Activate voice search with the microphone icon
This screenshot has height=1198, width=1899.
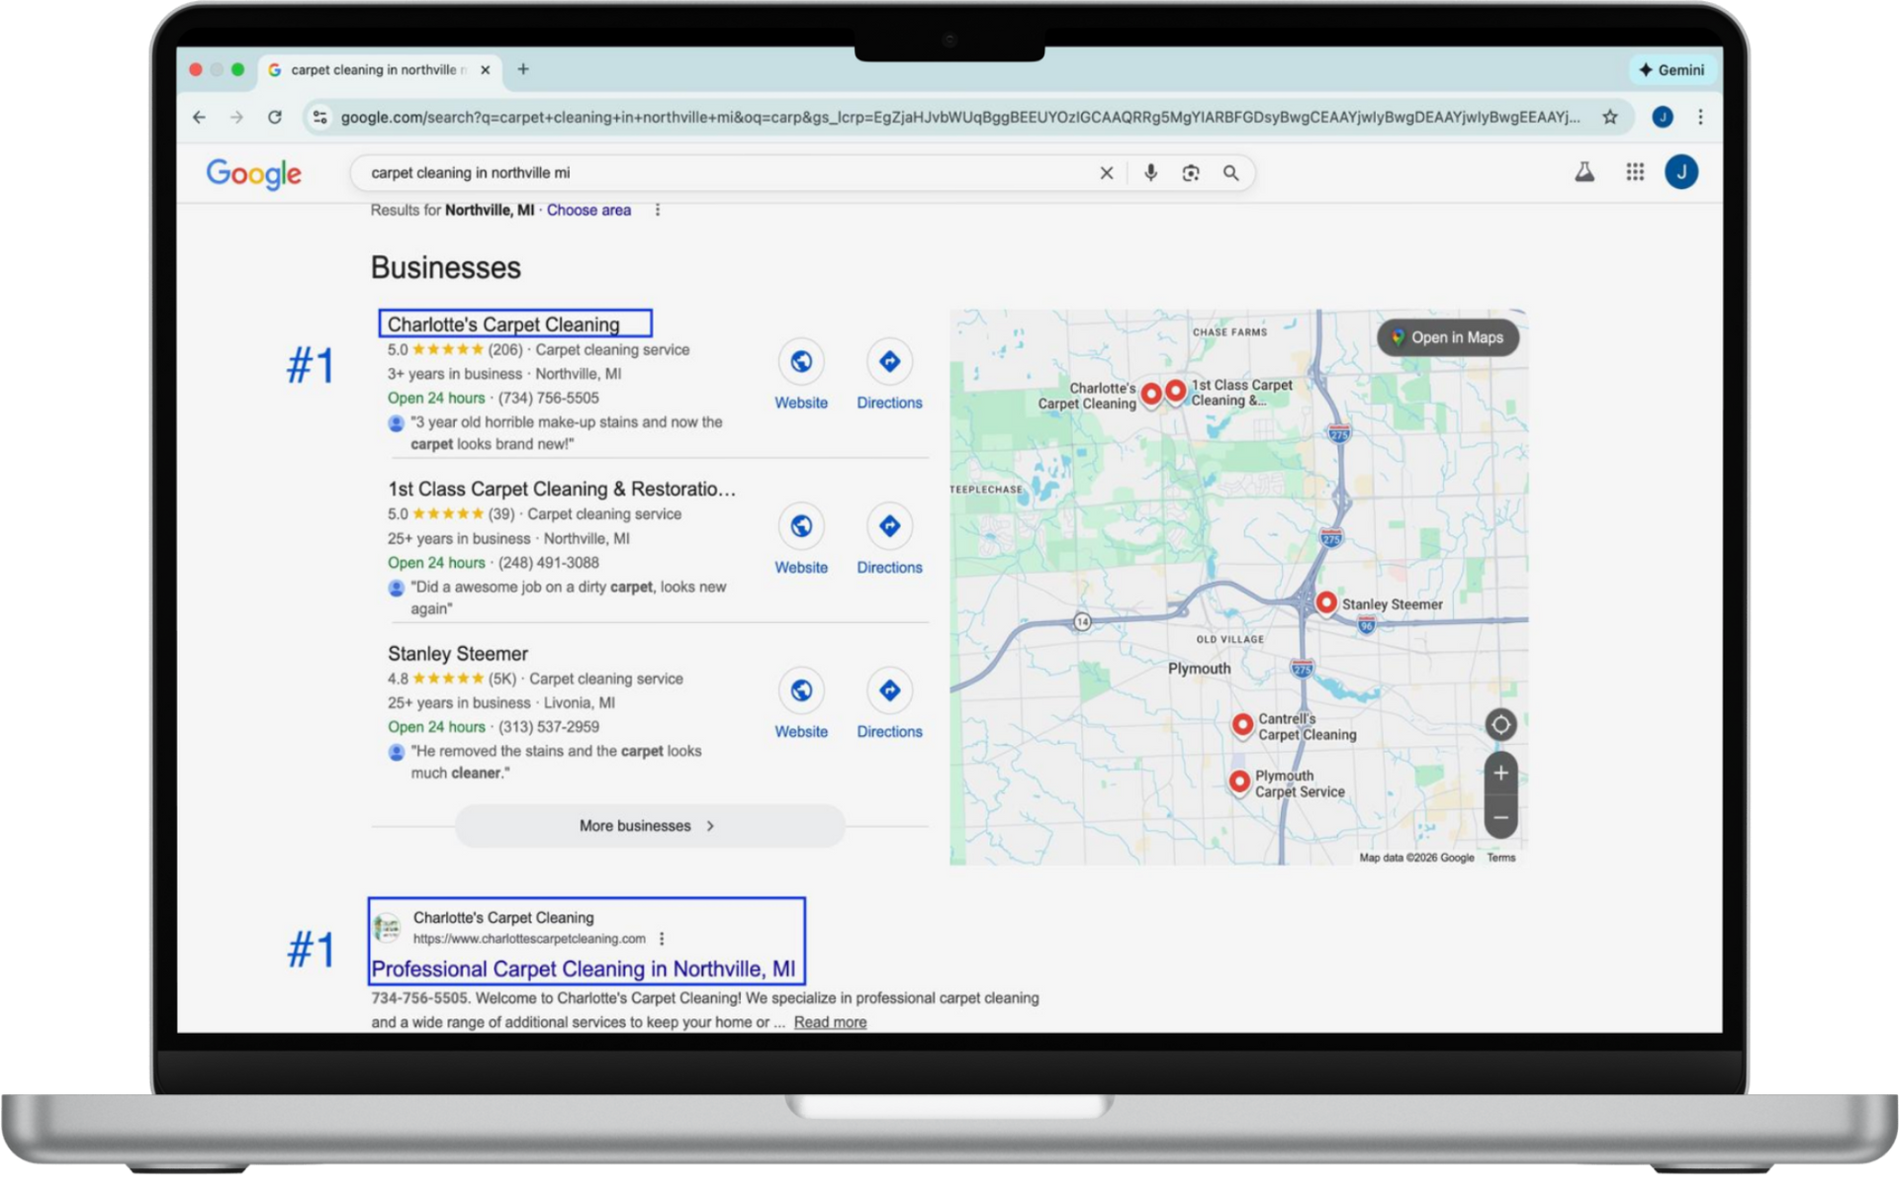point(1150,172)
